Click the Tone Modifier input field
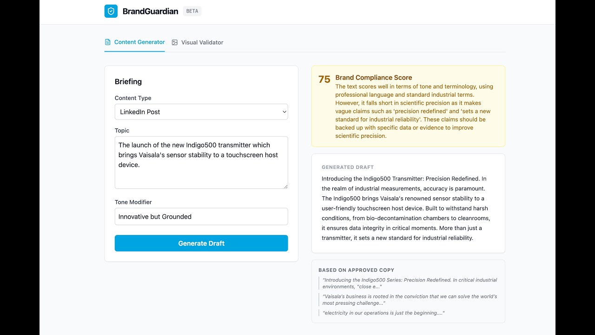Viewport: 595px width, 335px height. tap(201, 216)
